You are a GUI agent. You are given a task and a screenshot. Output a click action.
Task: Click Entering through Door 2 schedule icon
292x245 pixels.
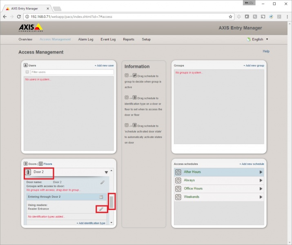101,197
